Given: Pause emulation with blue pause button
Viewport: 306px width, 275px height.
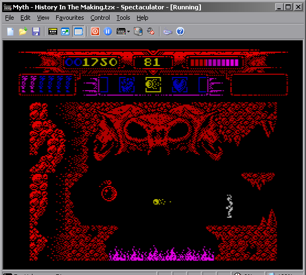Looking at the screenshot, I should (x=108, y=31).
